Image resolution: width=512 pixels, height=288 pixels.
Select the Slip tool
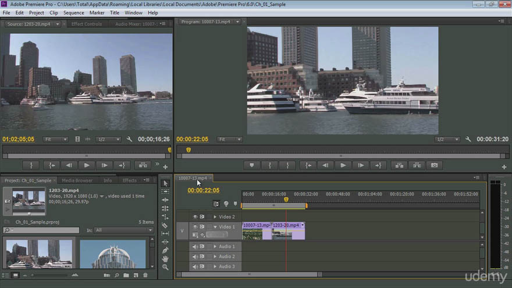click(x=165, y=233)
